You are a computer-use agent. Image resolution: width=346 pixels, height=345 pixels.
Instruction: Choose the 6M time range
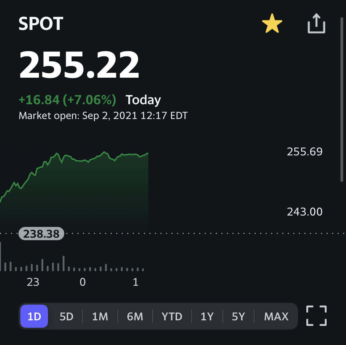[135, 316]
